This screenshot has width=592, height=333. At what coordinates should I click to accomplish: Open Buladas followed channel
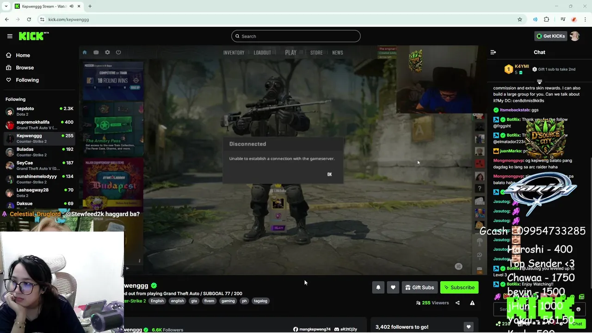click(39, 152)
